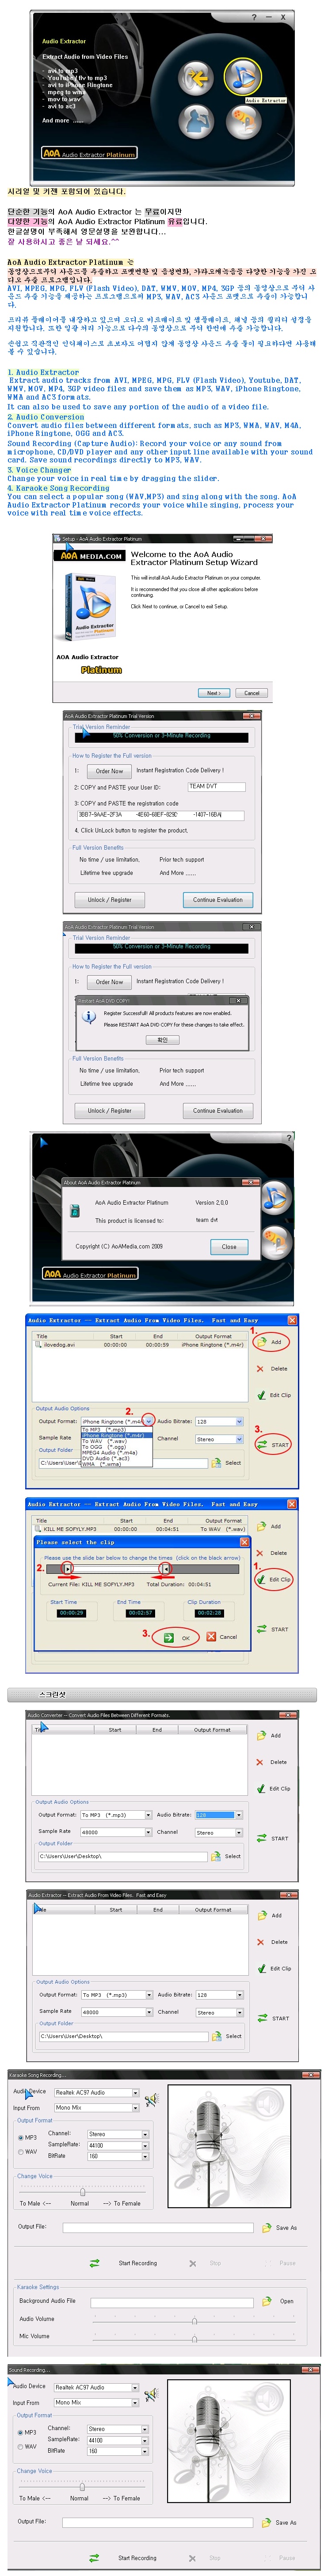
Task: Click the red Cancel X in clip dialog
Action: 211,1636
